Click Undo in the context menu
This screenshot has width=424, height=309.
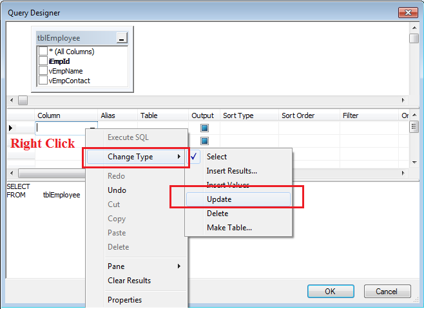click(x=117, y=190)
